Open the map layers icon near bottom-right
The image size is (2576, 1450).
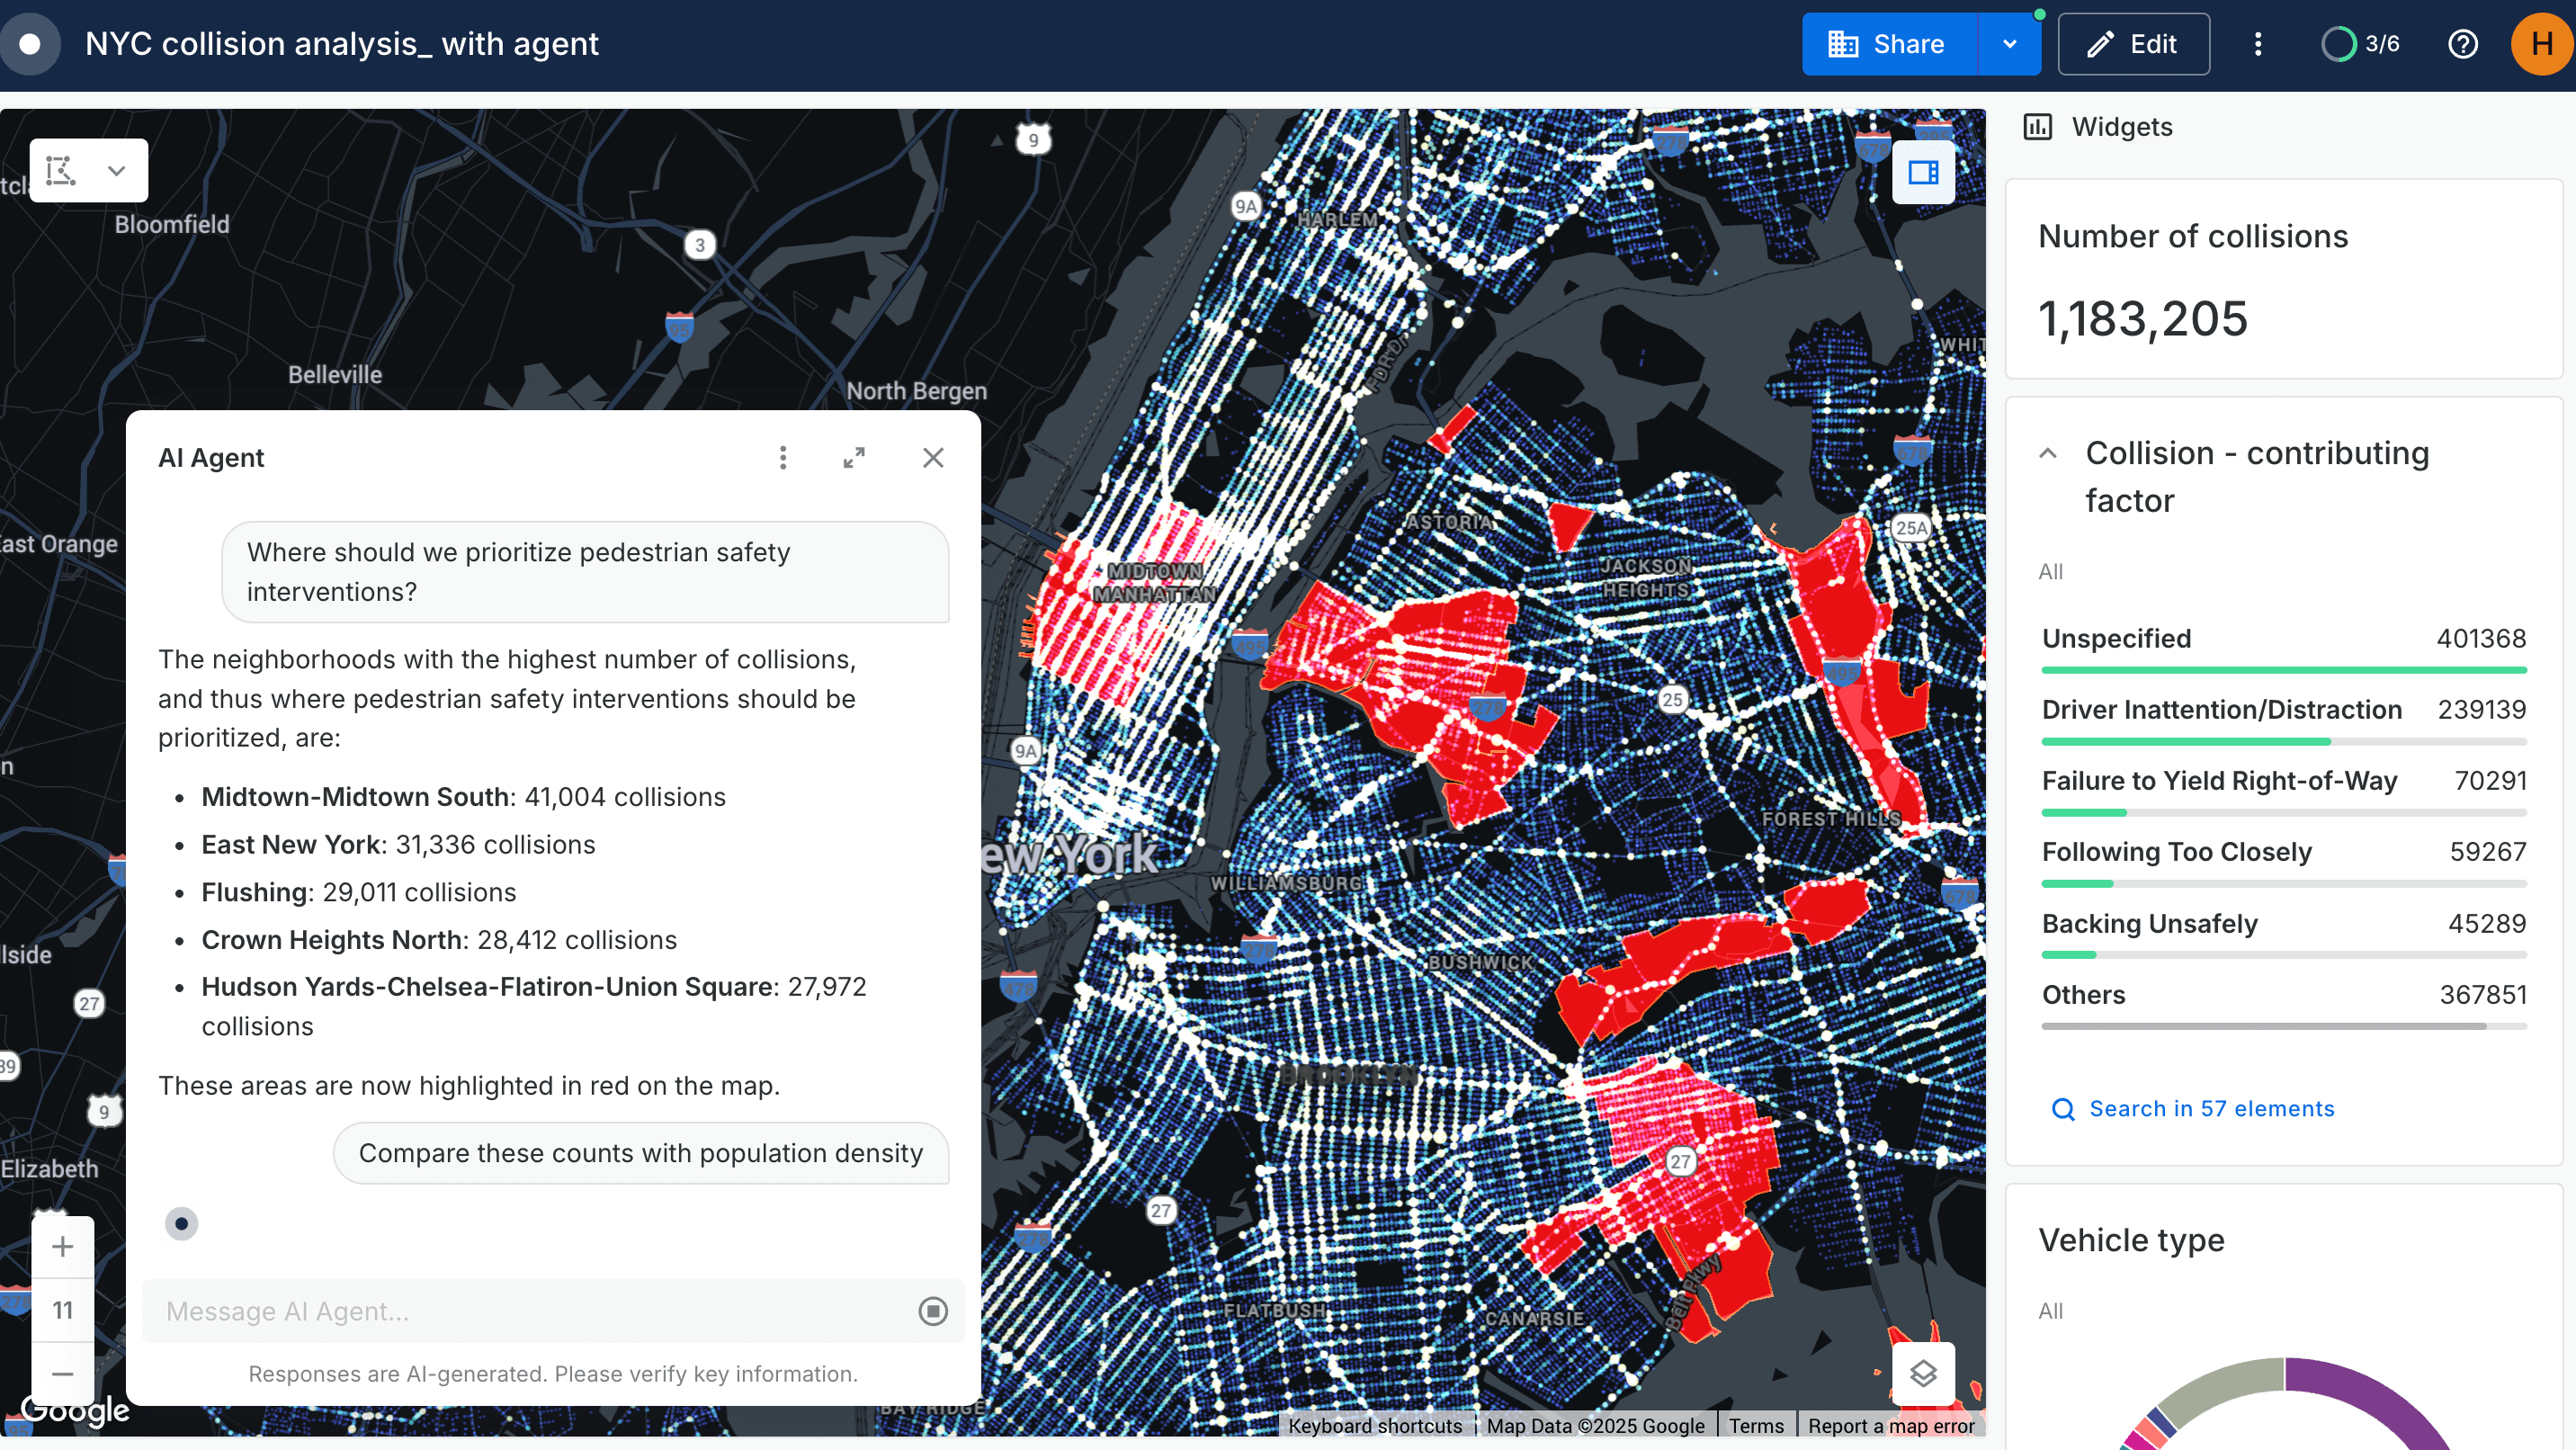pyautogui.click(x=1925, y=1373)
